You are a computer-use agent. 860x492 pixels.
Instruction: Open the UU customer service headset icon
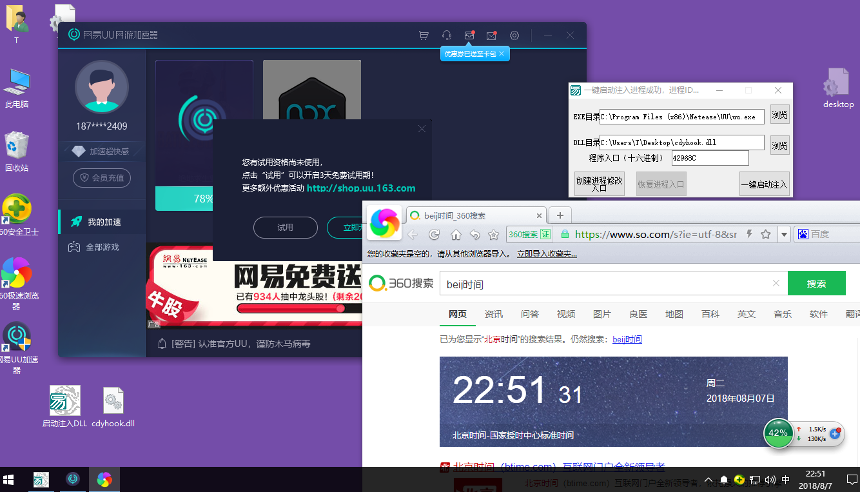point(446,35)
